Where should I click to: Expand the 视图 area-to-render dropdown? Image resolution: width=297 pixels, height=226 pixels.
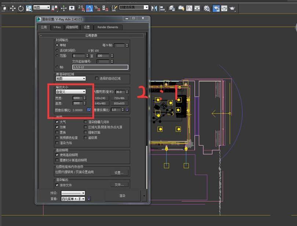coord(70,79)
